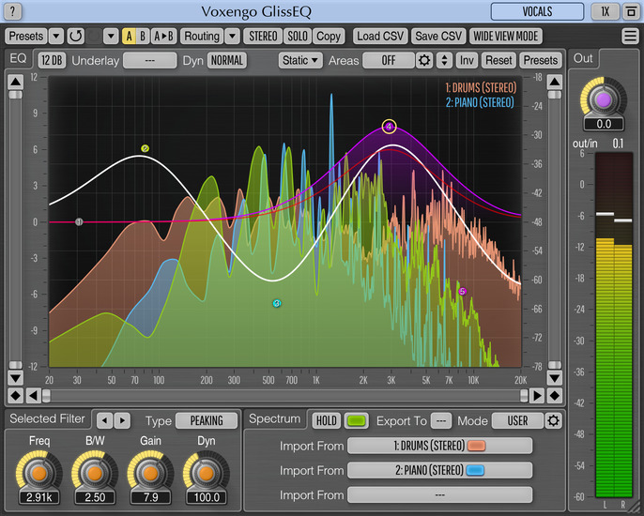
Task: Select the Selected Filter tab
Action: tap(47, 418)
